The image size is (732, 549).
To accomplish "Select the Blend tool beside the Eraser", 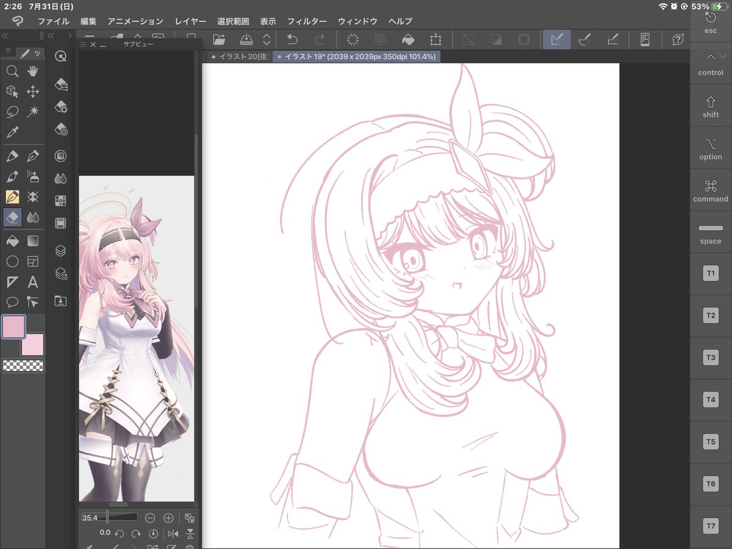I will [x=33, y=217].
